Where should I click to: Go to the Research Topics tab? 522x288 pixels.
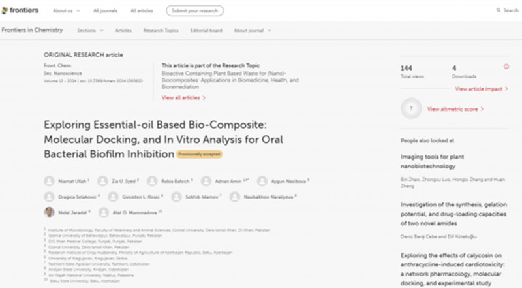coord(160,31)
